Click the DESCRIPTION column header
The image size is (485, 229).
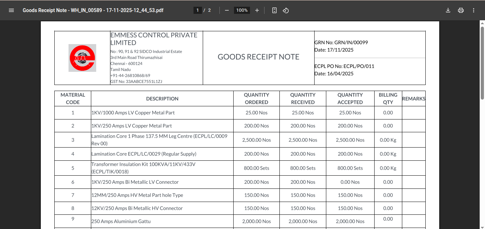click(x=162, y=98)
